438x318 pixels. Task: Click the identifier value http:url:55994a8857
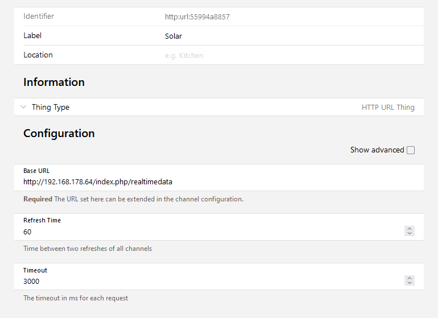[x=197, y=17]
